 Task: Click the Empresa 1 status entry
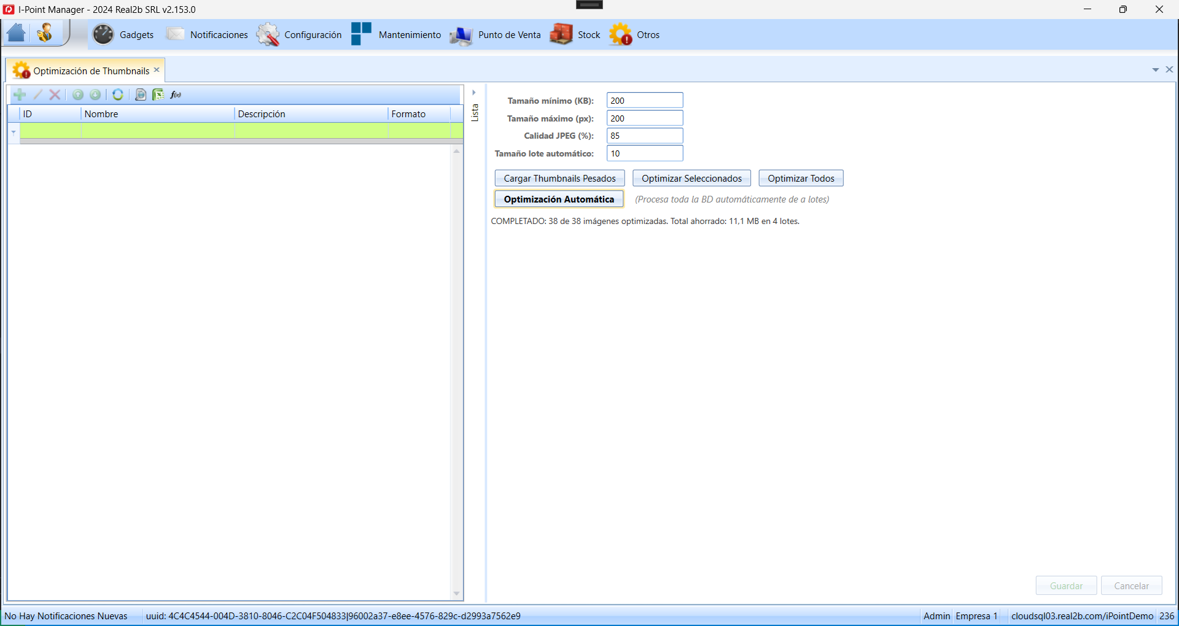click(976, 616)
